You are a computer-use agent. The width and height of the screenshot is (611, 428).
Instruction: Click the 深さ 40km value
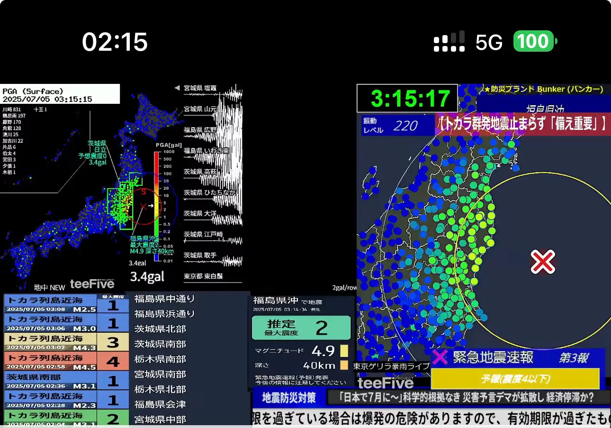[319, 365]
